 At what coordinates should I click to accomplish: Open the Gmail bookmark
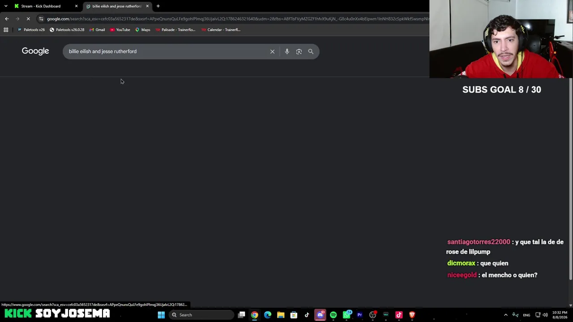tap(97, 30)
